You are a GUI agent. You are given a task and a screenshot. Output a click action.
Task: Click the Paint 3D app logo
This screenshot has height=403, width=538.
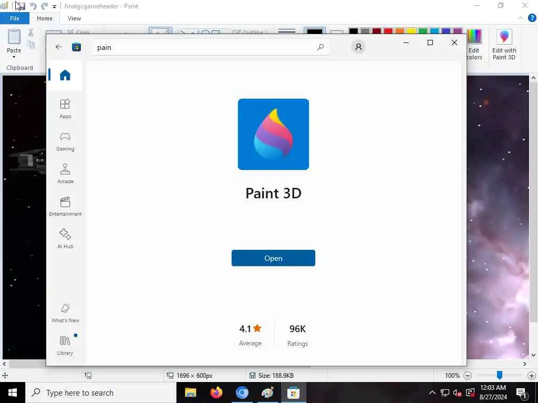tap(273, 134)
